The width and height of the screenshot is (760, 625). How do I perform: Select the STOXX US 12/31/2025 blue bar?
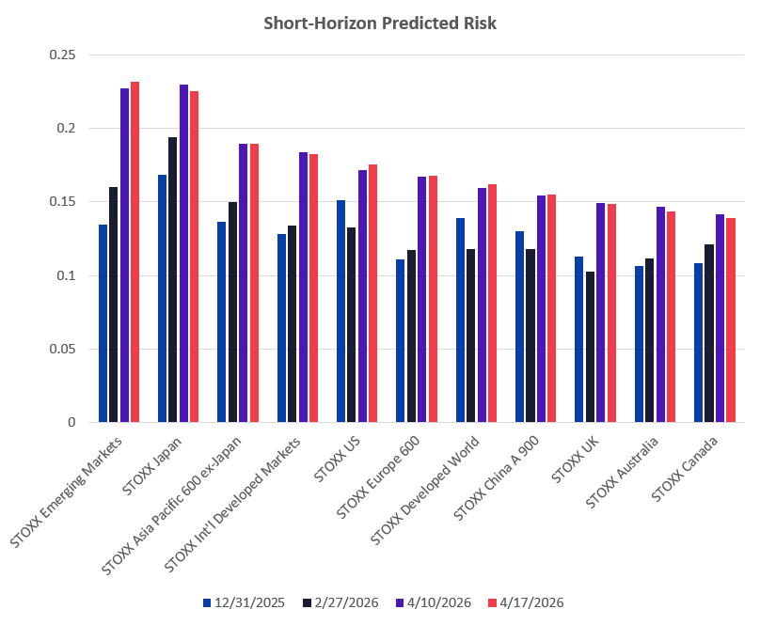340,311
